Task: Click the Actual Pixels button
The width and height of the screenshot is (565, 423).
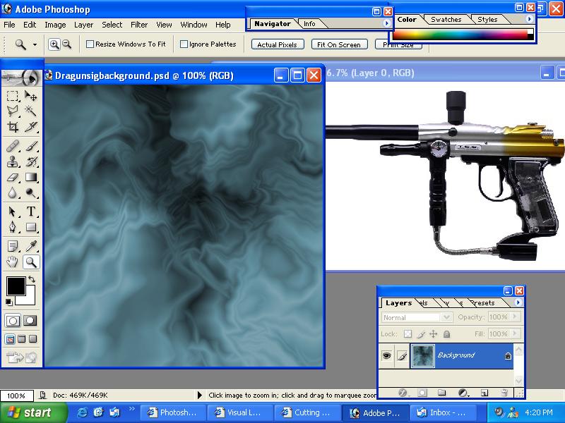Action: [277, 44]
